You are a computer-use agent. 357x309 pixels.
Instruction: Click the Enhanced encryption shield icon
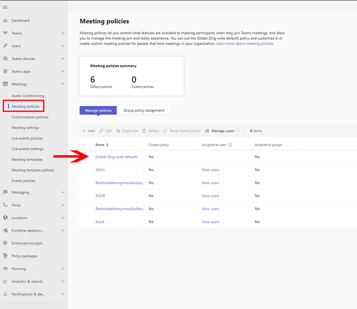5,244
